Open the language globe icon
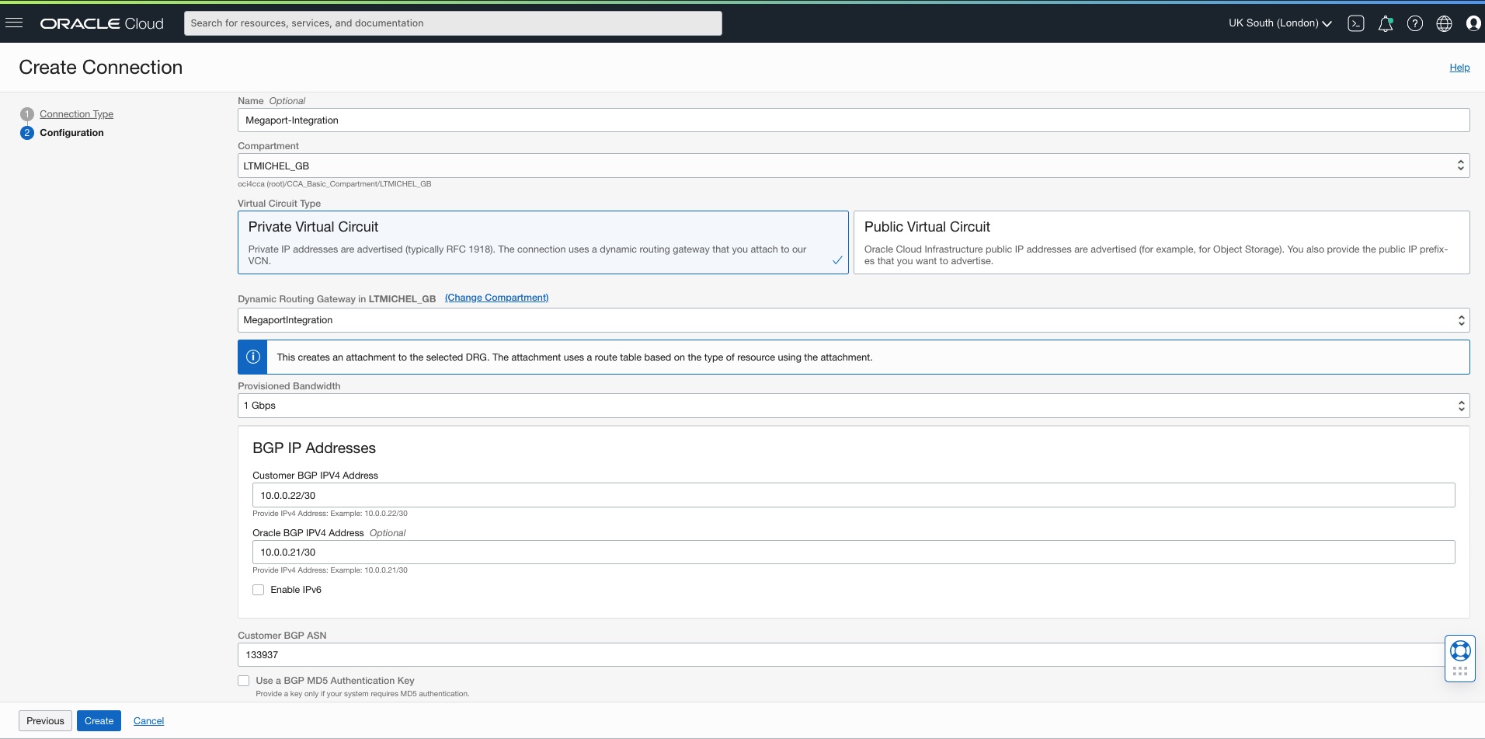The height and width of the screenshot is (739, 1485). tap(1445, 23)
